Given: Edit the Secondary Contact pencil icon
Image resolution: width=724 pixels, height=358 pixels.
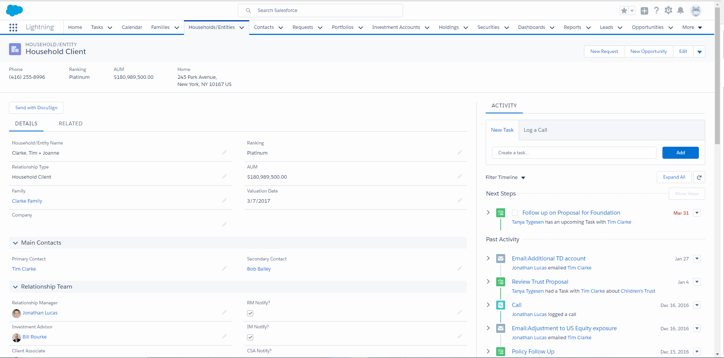Looking at the screenshot, I should (x=460, y=268).
